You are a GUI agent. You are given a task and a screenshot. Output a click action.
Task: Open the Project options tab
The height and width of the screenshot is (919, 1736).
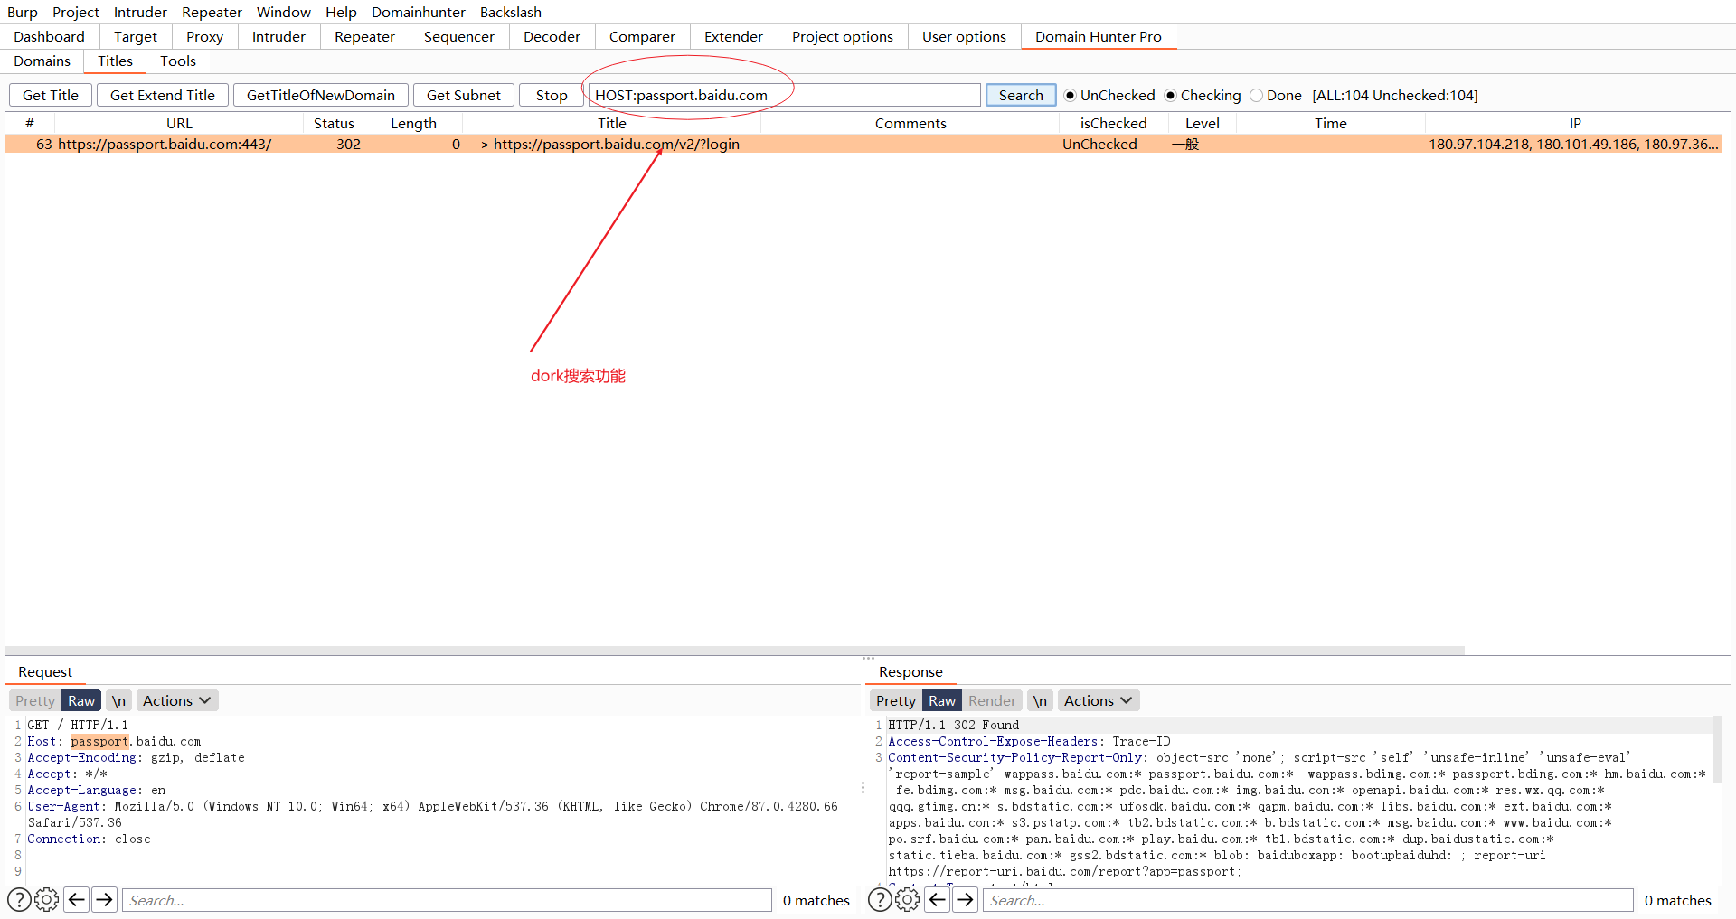pyautogui.click(x=843, y=36)
